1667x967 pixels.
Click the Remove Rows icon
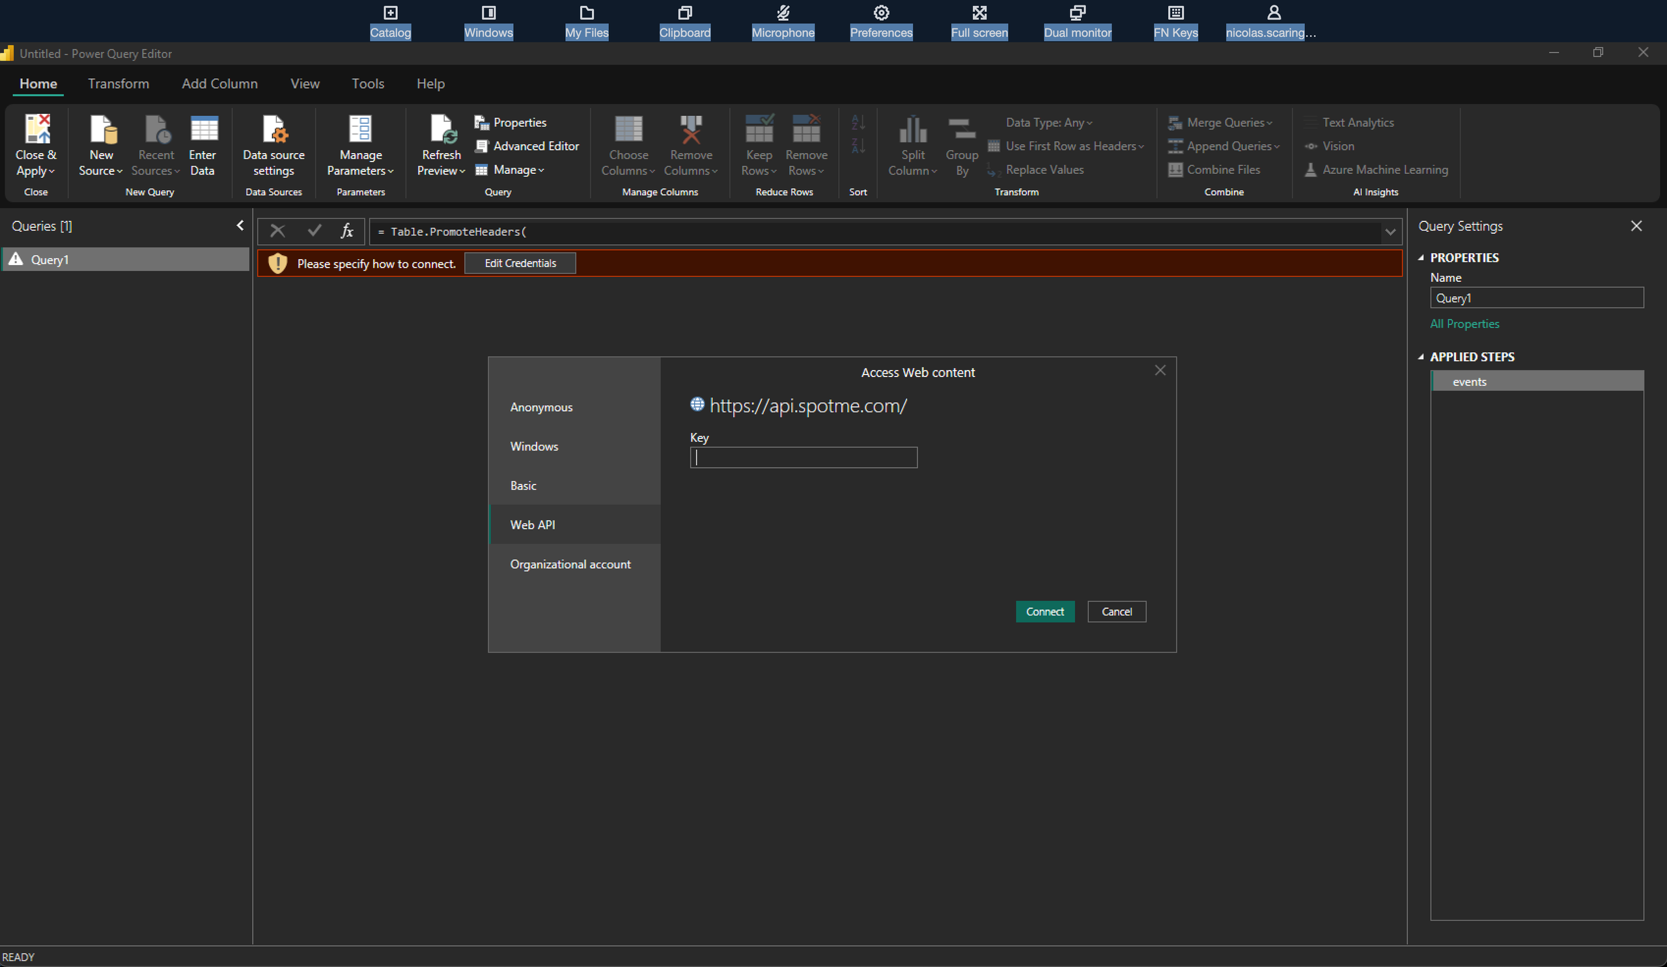(806, 129)
